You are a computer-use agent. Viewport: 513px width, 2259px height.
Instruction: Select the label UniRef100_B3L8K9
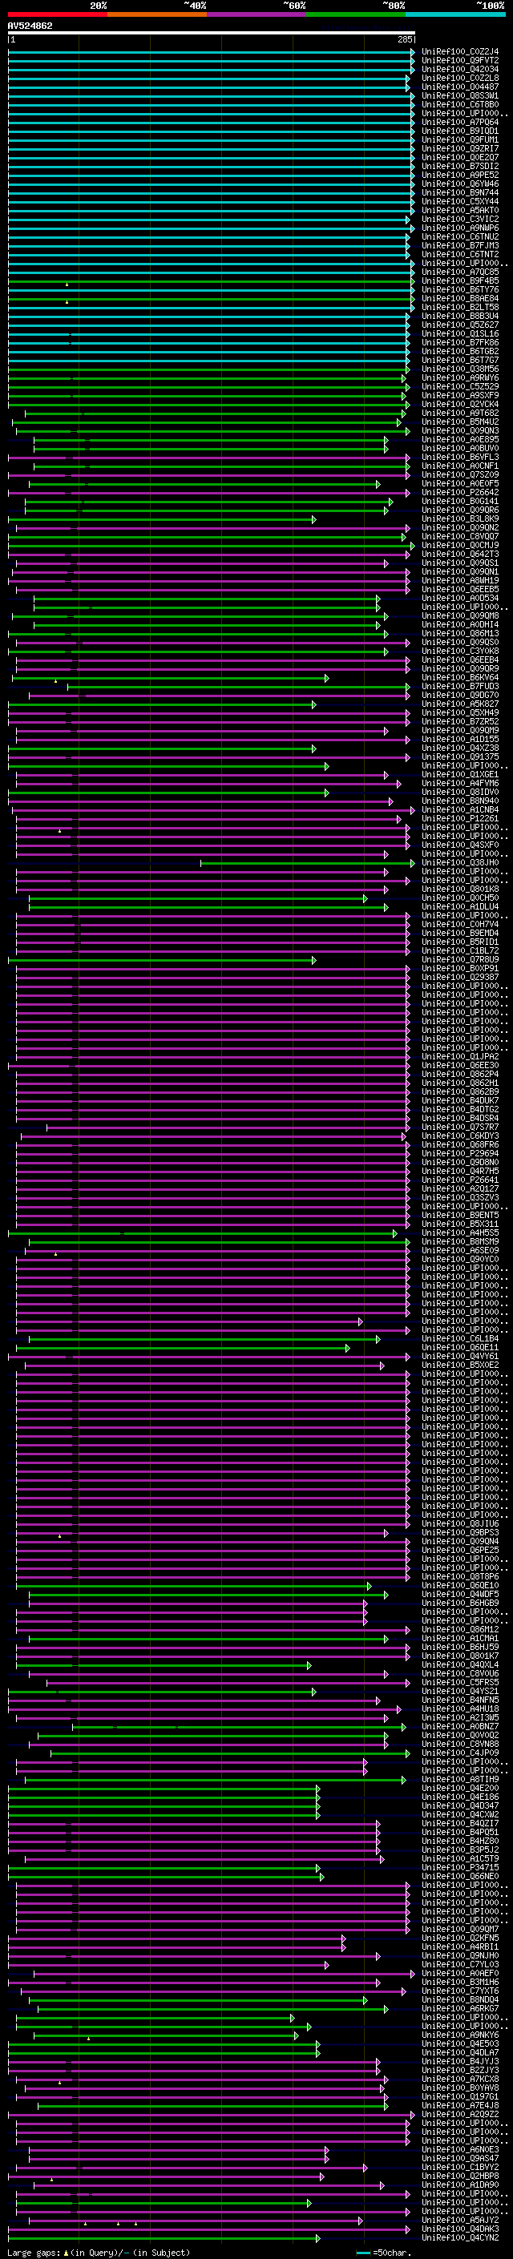460,519
